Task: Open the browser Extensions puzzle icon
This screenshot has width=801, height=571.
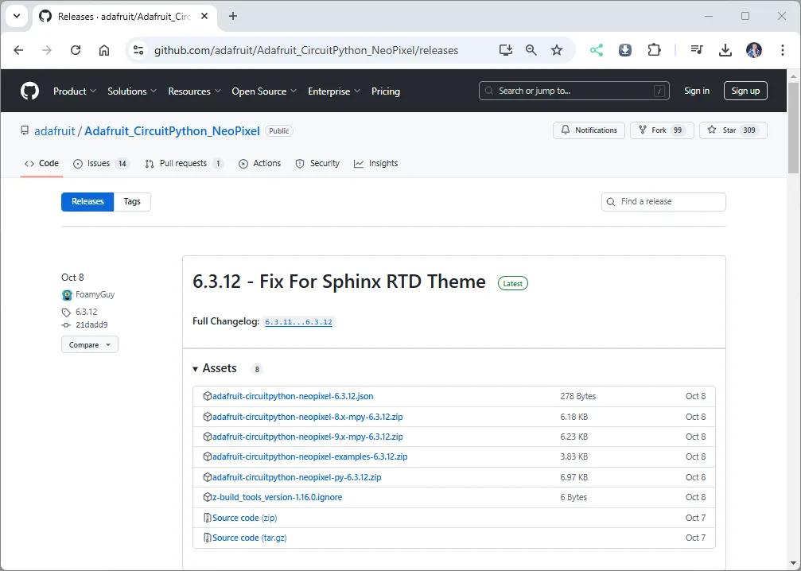Action: point(654,50)
